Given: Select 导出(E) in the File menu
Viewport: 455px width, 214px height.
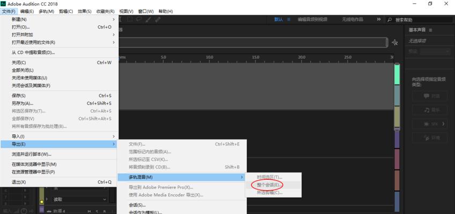Looking at the screenshot, I should click(x=58, y=144).
